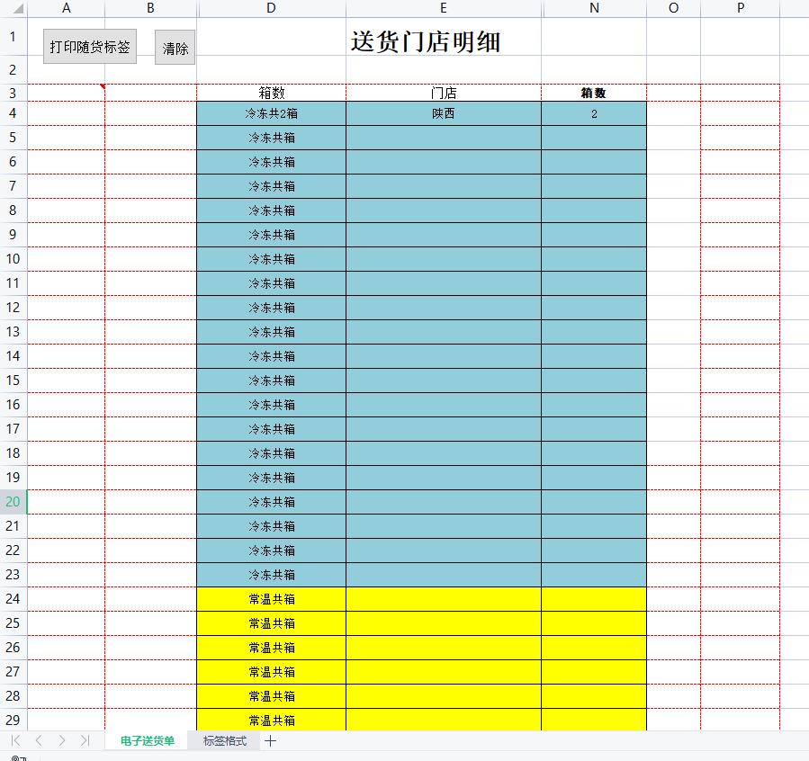Select row 20 header

coord(13,502)
